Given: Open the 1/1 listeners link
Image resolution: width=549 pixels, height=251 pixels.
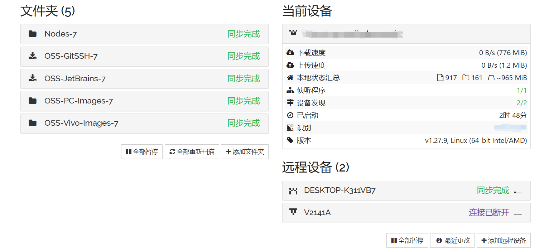Looking at the screenshot, I should 522,90.
